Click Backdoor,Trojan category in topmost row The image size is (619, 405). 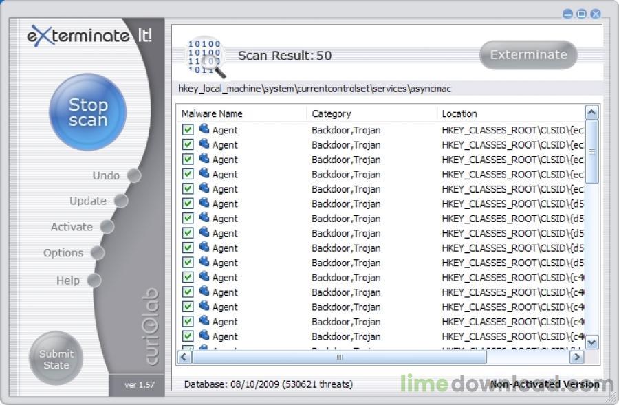tap(346, 130)
